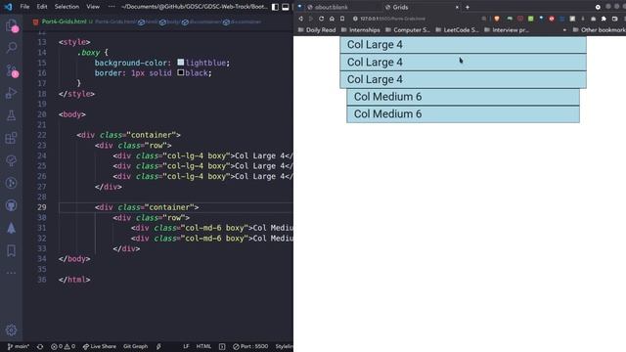Start Live Share from status bar
Image resolution: width=626 pixels, height=352 pixels.
pos(100,346)
